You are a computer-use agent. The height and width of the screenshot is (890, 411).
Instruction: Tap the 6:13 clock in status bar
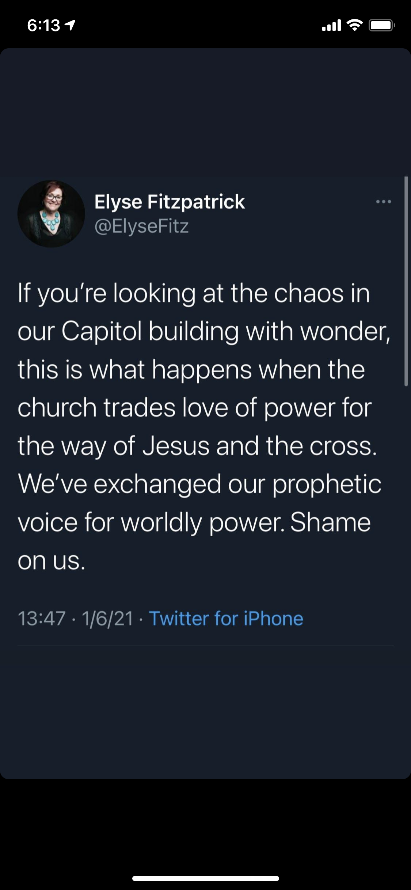[x=43, y=25]
